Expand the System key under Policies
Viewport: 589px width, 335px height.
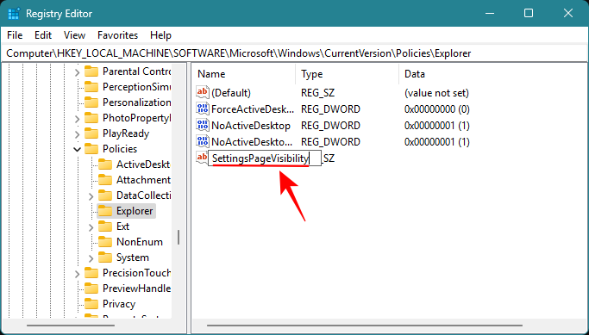pos(91,257)
